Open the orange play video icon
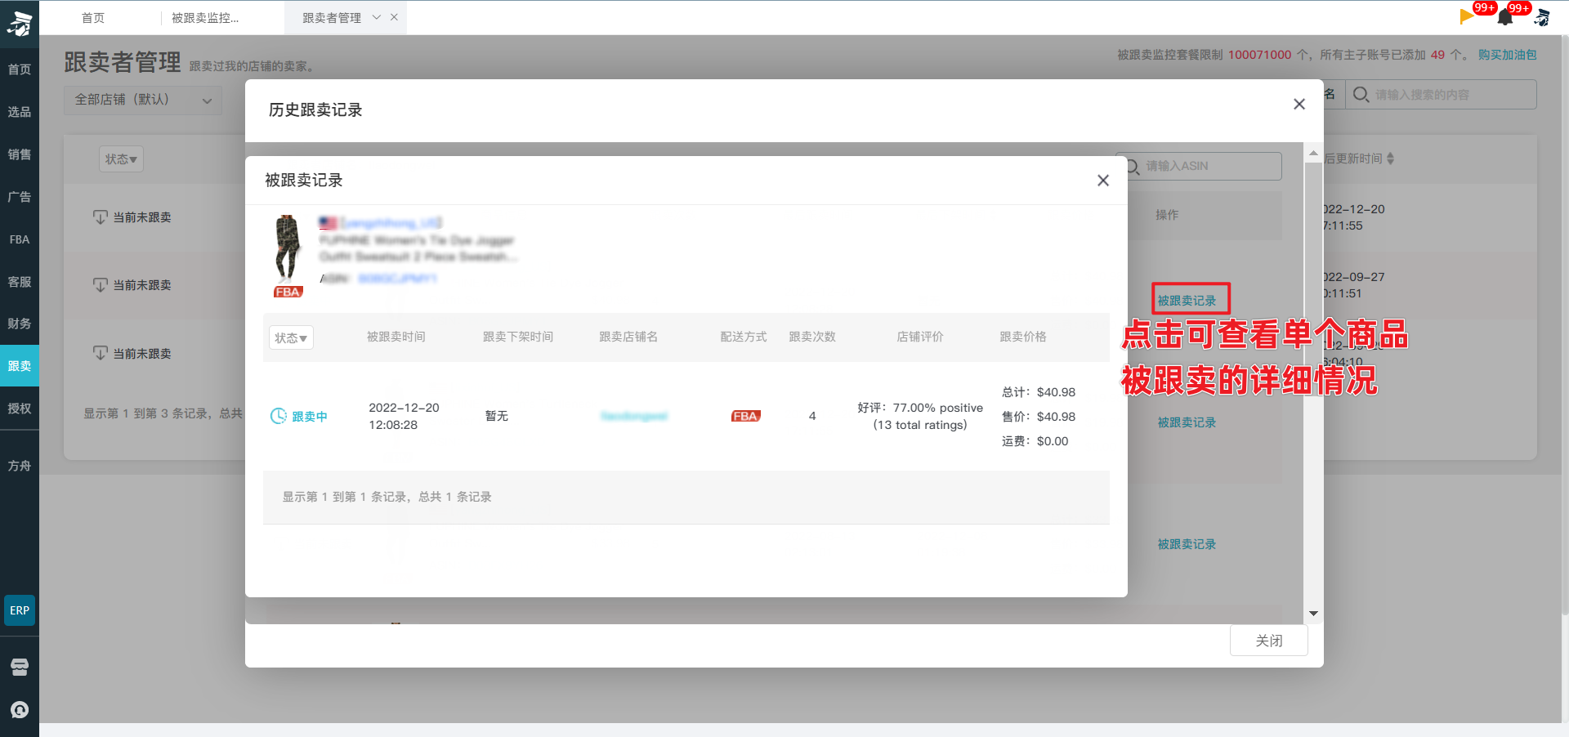Viewport: 1569px width, 737px height. pyautogui.click(x=1466, y=16)
